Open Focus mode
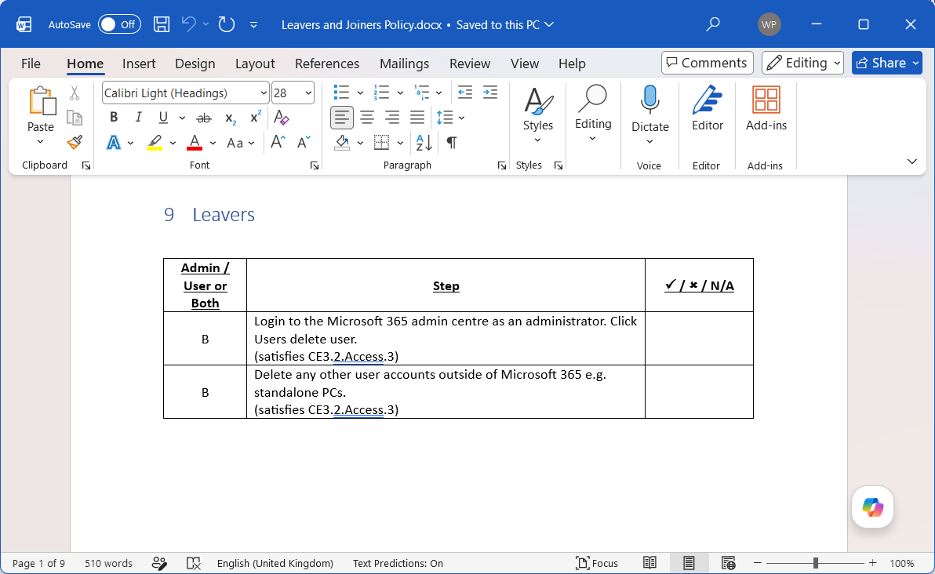Image resolution: width=935 pixels, height=574 pixels. tap(596, 563)
